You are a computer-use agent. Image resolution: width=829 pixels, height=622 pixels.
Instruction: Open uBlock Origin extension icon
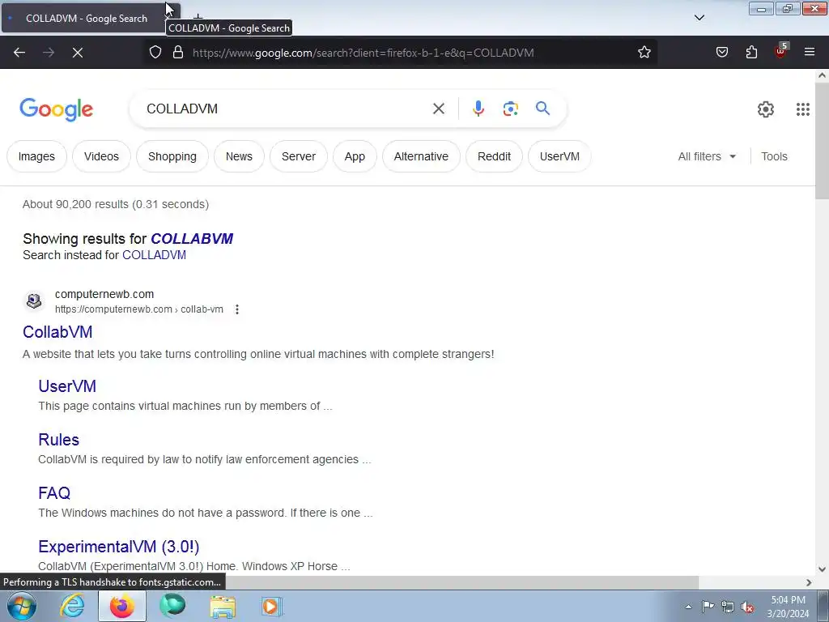click(781, 51)
